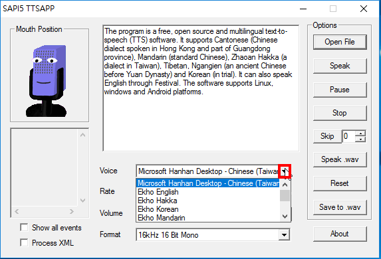Click the events list scroll-right arrow

(x=71, y=211)
